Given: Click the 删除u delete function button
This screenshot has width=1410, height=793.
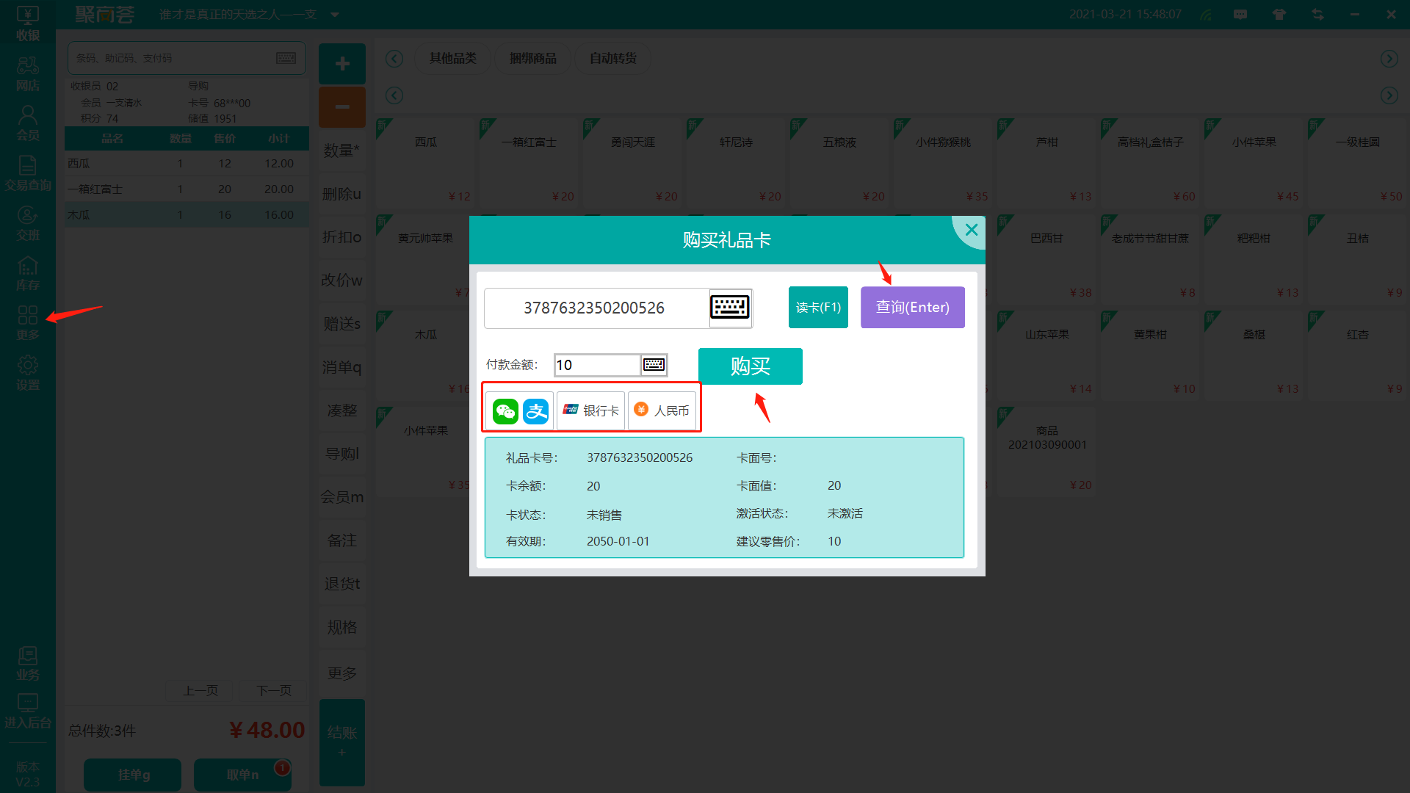Looking at the screenshot, I should coord(342,194).
